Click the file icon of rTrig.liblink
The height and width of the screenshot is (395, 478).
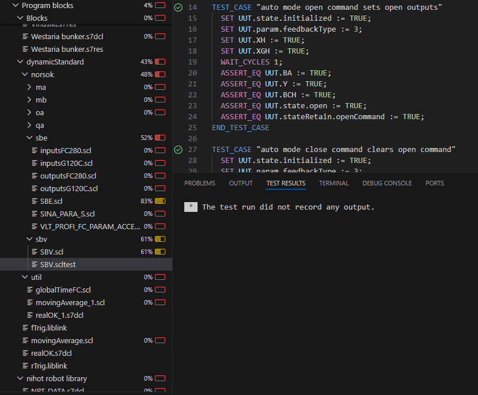[x=25, y=366]
